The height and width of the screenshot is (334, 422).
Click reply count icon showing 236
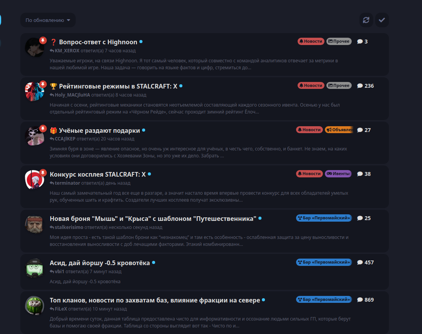pos(360,86)
